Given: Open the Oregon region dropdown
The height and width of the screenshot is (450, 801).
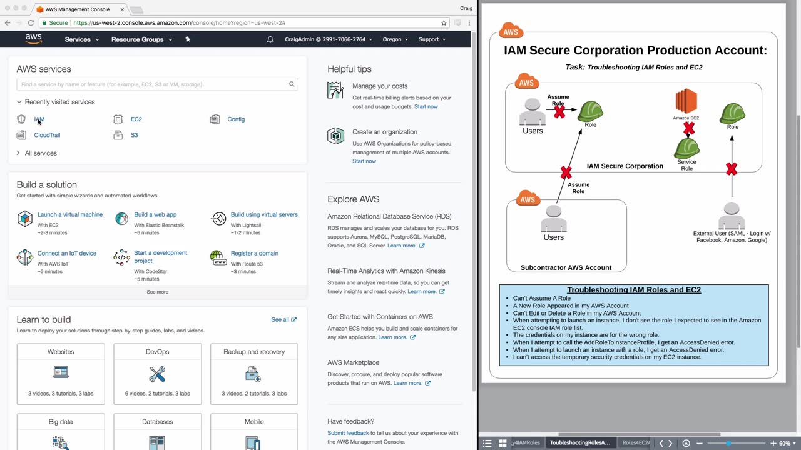Looking at the screenshot, I should pyautogui.click(x=395, y=39).
